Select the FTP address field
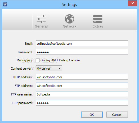The width and height of the screenshot is (139, 123). coord(82,85)
